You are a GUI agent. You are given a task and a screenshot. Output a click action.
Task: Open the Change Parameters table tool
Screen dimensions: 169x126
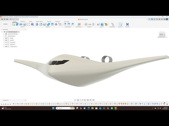pos(60,24)
